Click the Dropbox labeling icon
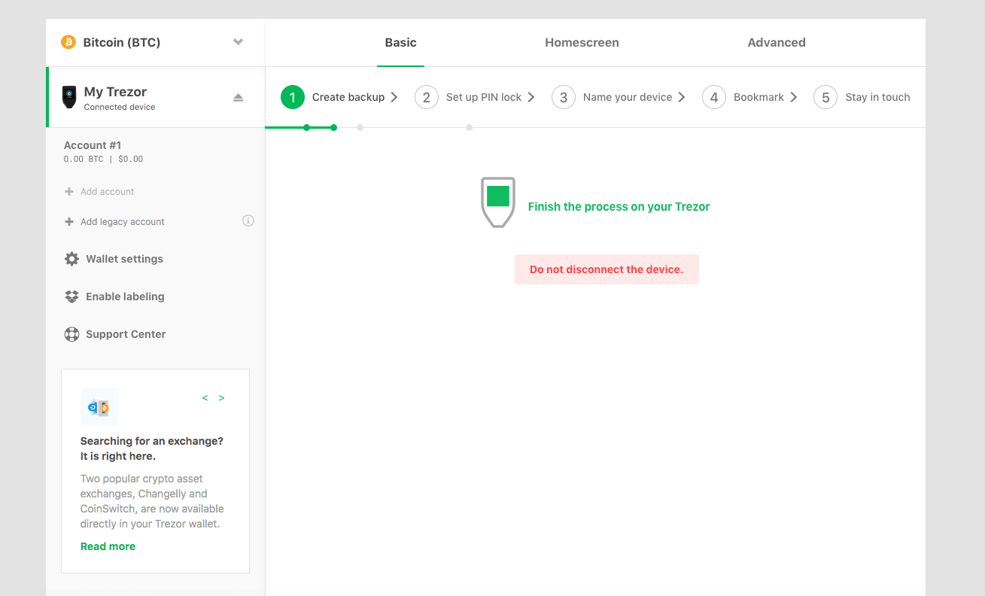985x596 pixels. [x=71, y=296]
